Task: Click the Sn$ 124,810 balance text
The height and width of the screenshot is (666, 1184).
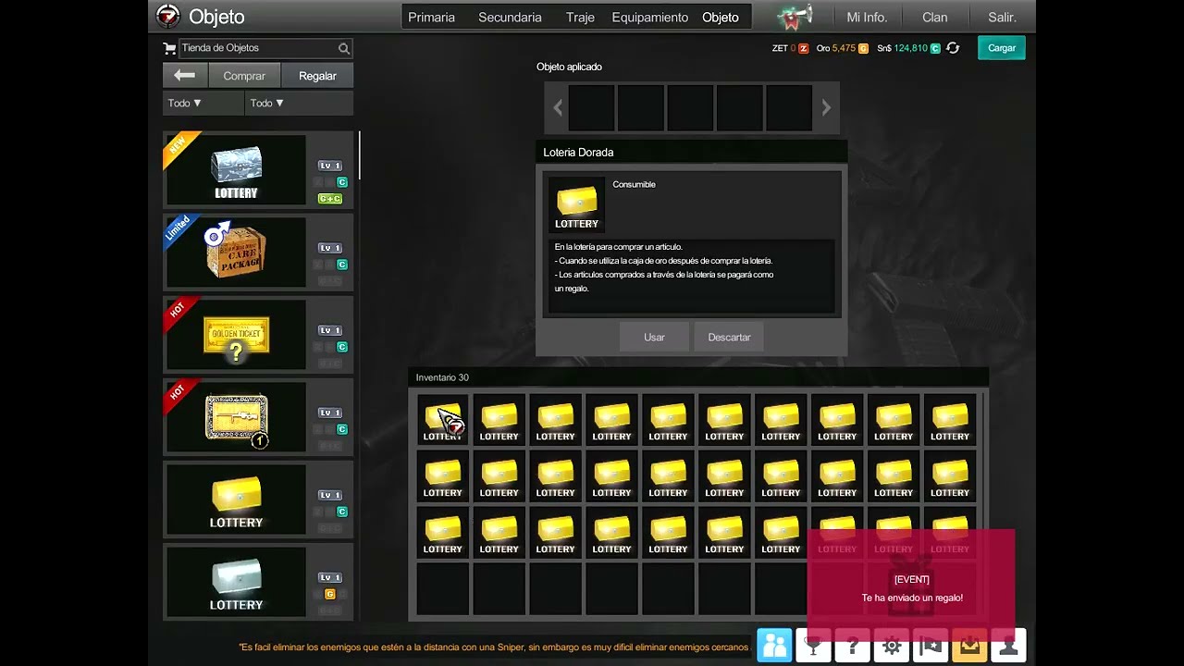Action: [x=902, y=48]
